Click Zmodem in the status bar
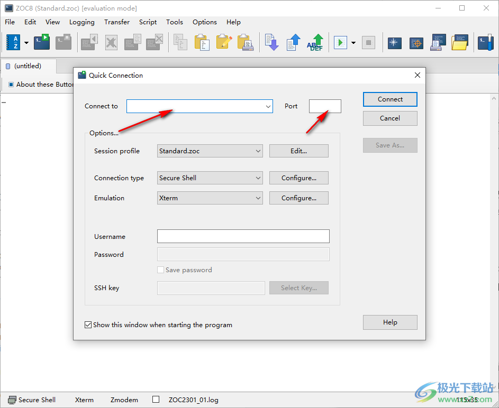The image size is (499, 408). coord(124,400)
